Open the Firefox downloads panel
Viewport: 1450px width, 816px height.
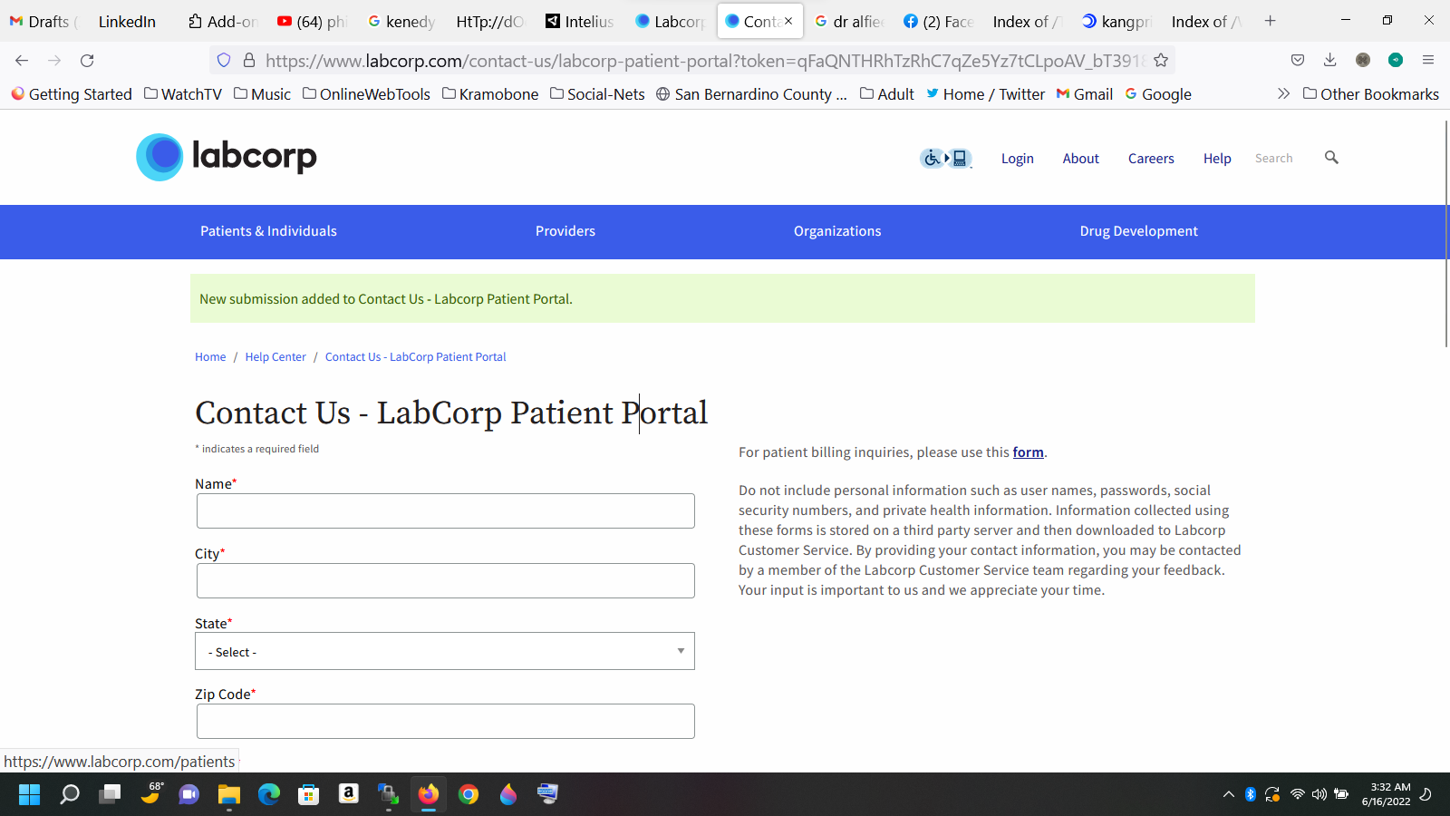click(1330, 60)
